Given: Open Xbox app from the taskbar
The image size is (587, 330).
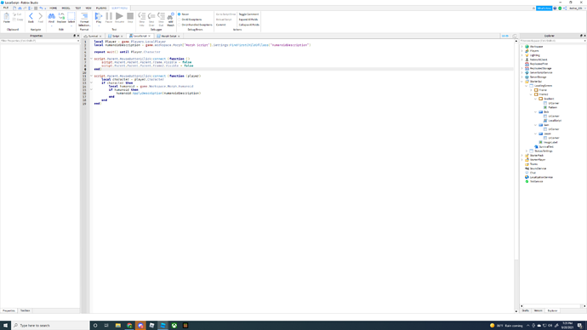Looking at the screenshot, I should click(x=174, y=326).
